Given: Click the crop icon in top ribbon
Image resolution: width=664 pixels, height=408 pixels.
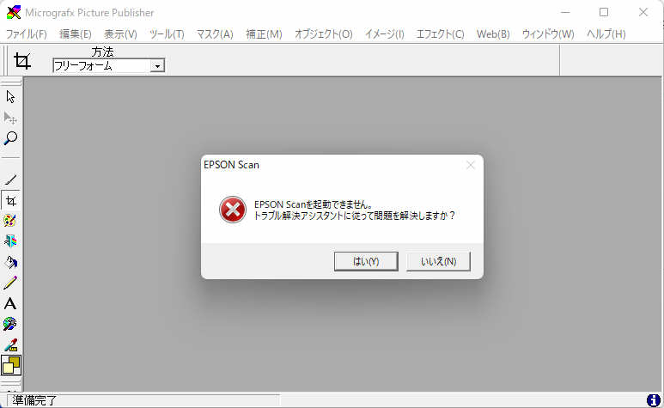Looking at the screenshot, I should click(x=22, y=61).
